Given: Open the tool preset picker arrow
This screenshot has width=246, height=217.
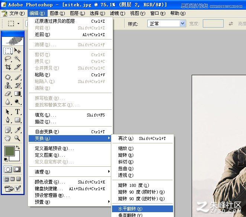Looking at the screenshot, I should pos(19,24).
